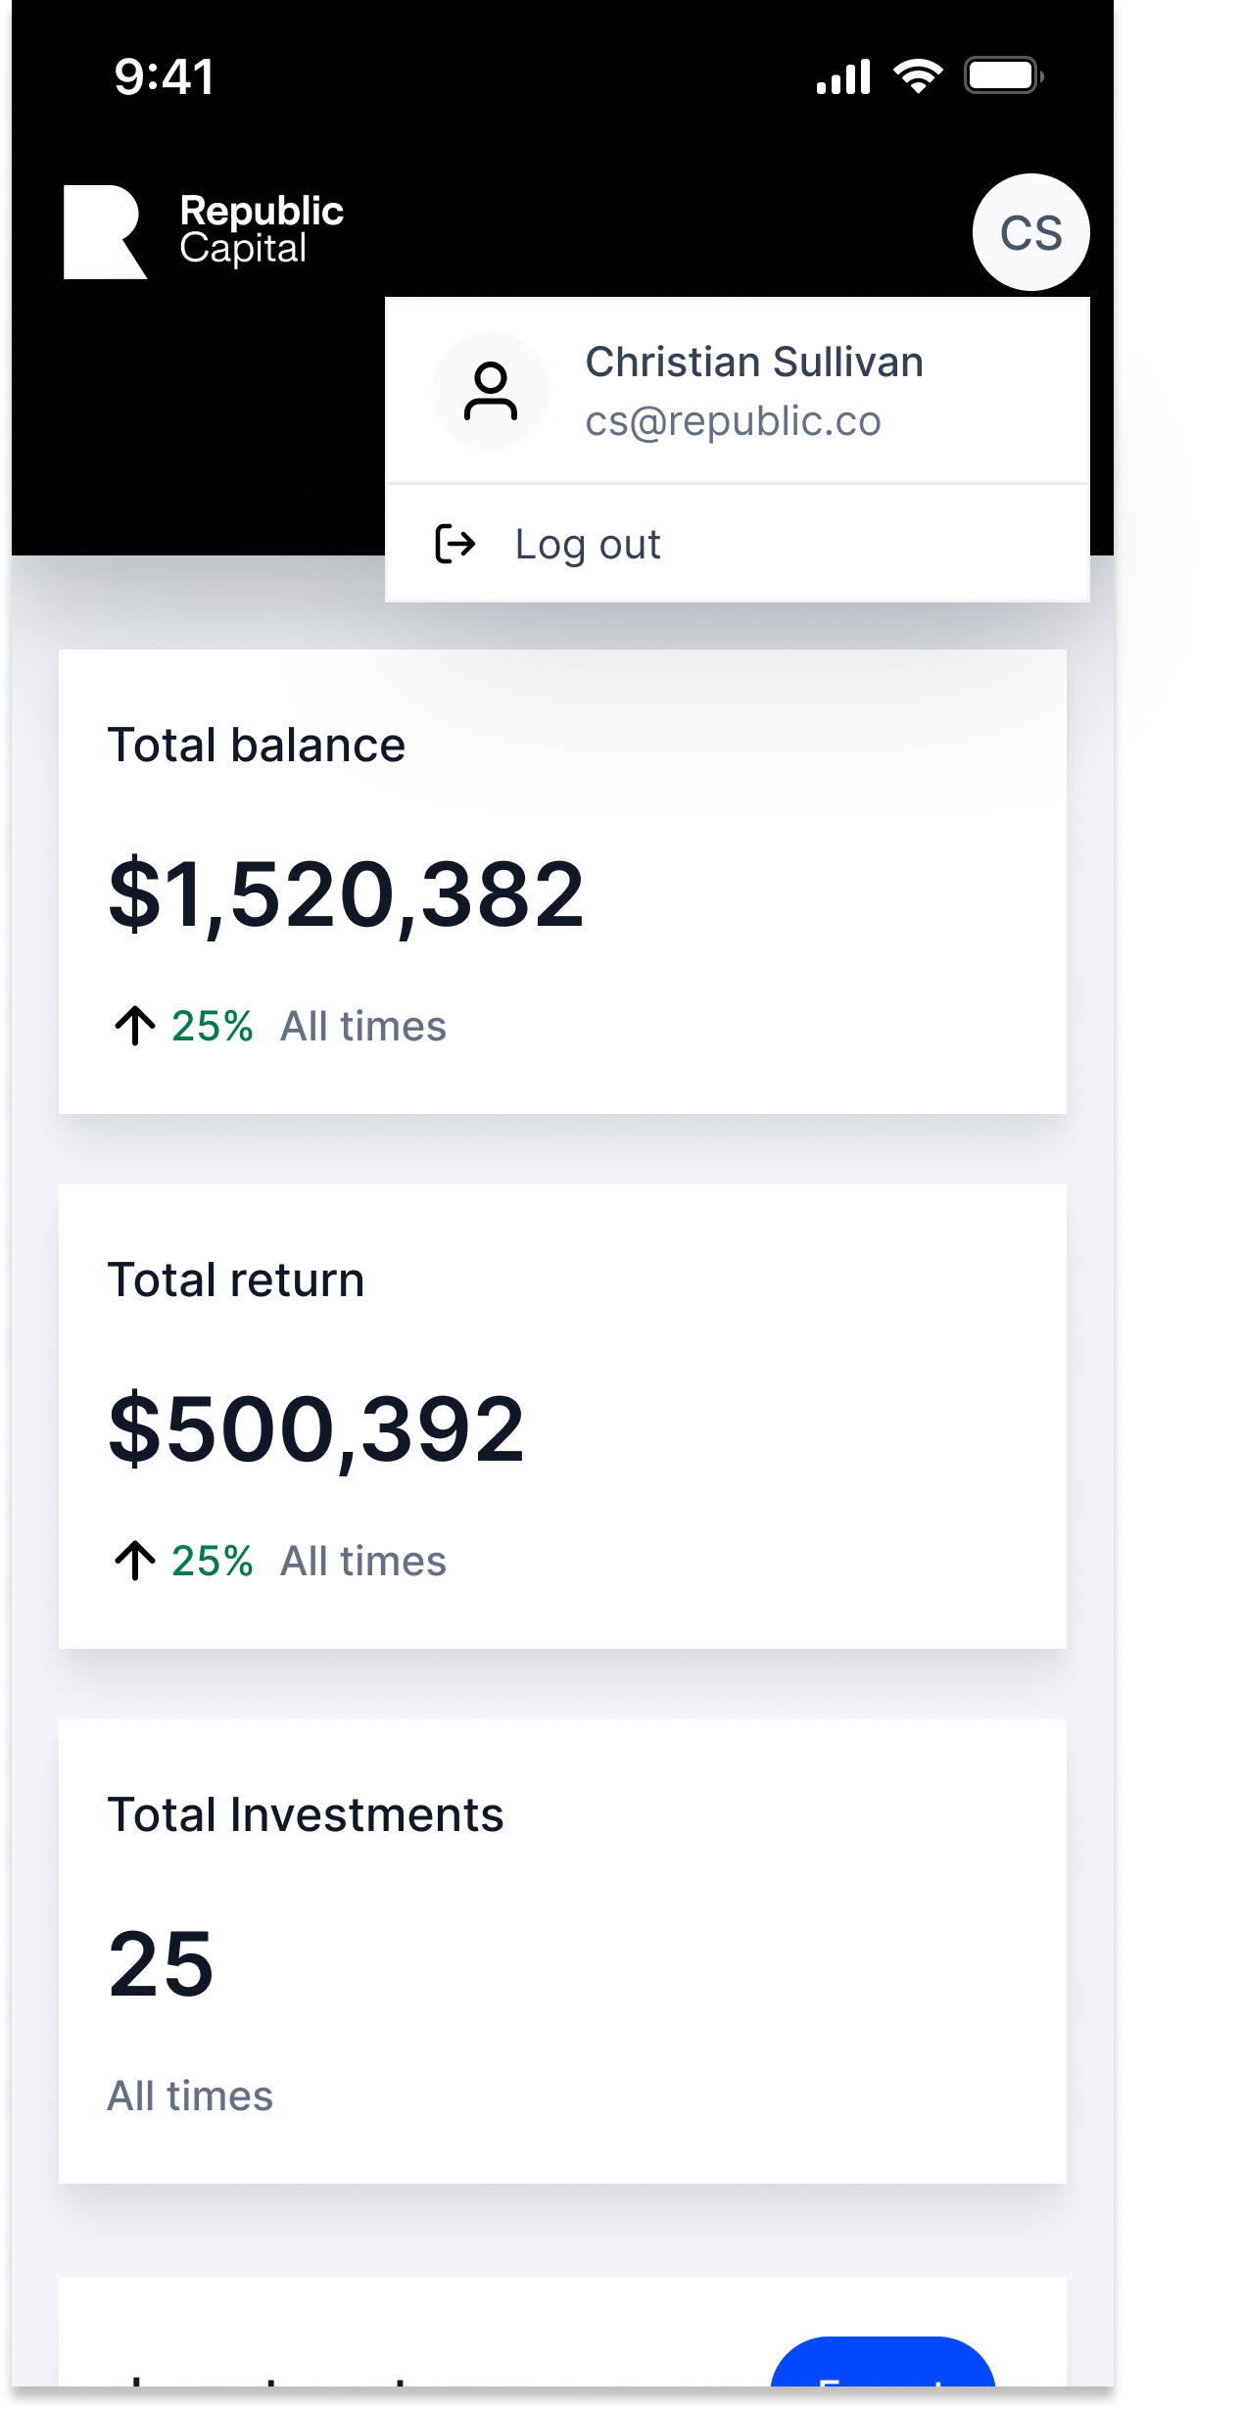Tap the Republic Capital brand name
Screen dimensions: 1243x2410
pyautogui.click(x=262, y=230)
